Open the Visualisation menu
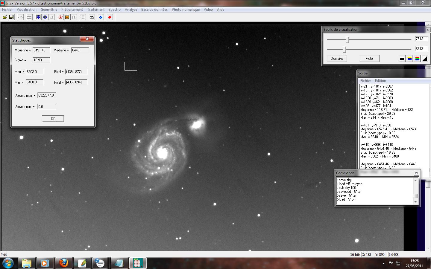The width and height of the screenshot is (431, 269). [x=27, y=10]
